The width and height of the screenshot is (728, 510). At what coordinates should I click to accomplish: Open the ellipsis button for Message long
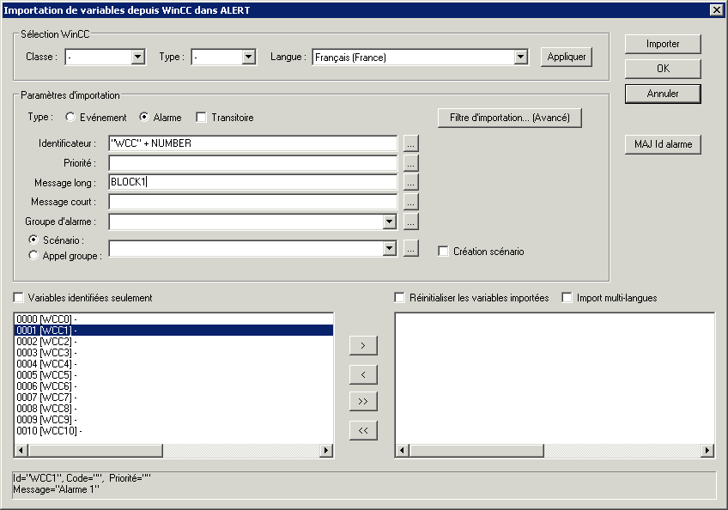[x=411, y=182]
